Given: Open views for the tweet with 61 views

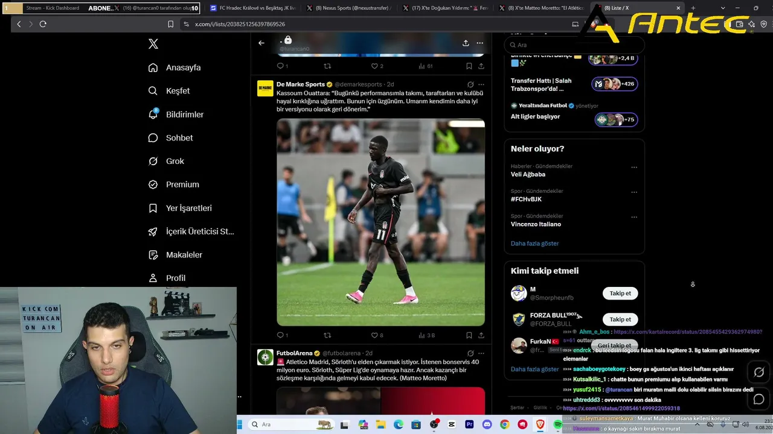Looking at the screenshot, I should pos(426,66).
